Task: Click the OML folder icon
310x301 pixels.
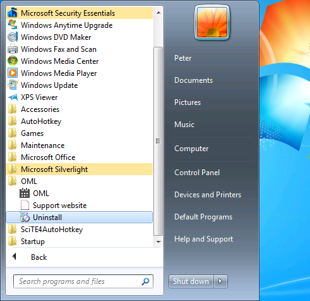Action: pyautogui.click(x=13, y=181)
